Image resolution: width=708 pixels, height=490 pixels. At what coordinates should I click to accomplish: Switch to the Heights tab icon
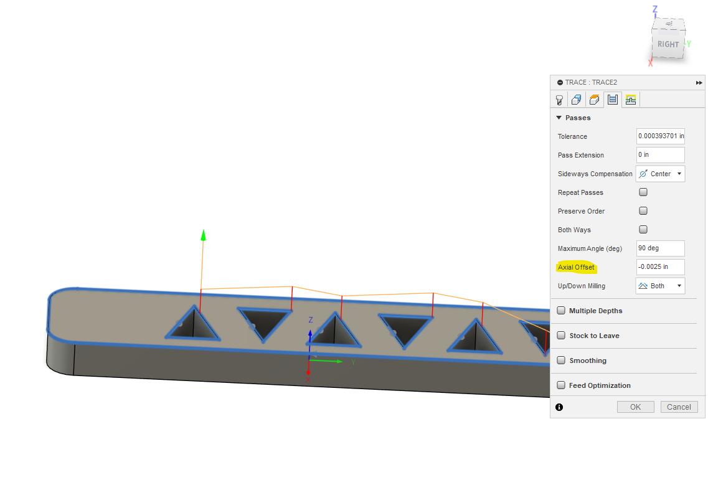point(593,99)
